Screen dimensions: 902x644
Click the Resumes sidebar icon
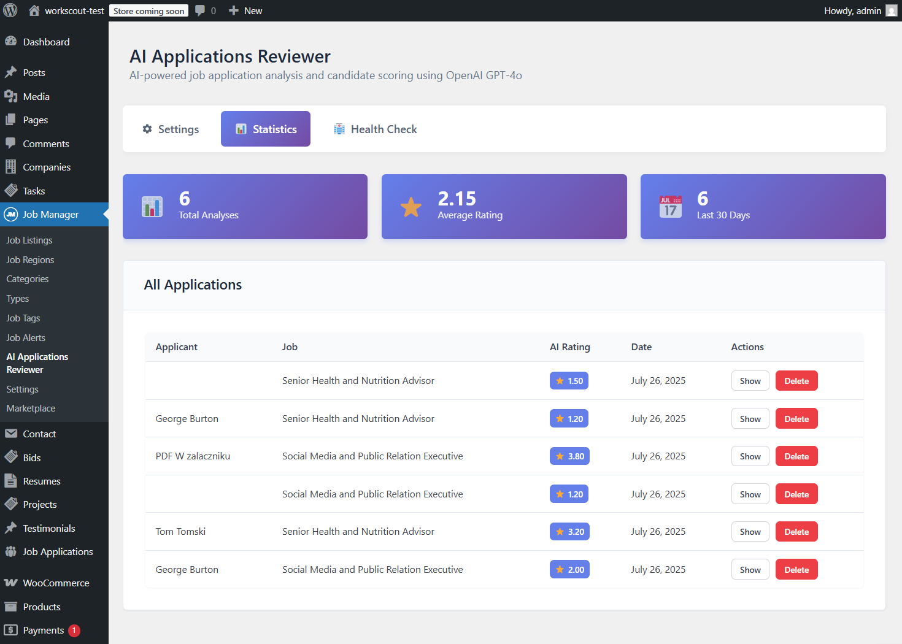click(10, 481)
